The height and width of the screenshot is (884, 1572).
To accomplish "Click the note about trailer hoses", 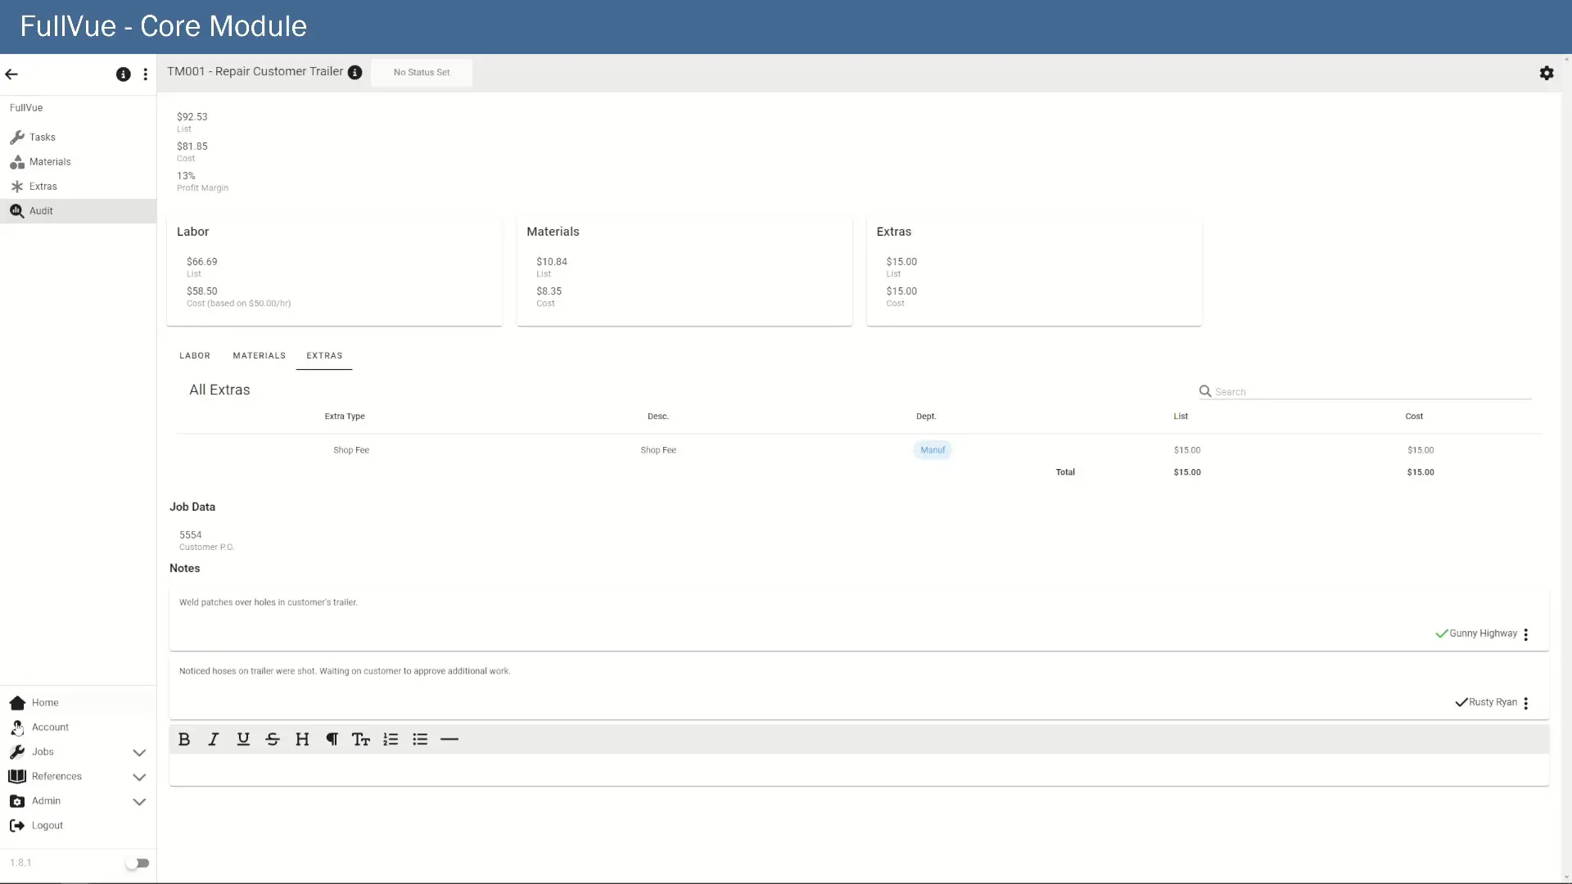I will [345, 671].
